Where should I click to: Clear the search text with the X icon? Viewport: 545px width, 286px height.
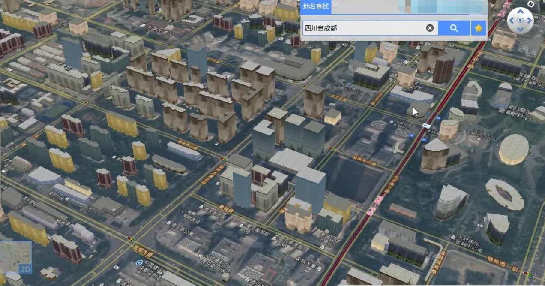click(x=429, y=28)
